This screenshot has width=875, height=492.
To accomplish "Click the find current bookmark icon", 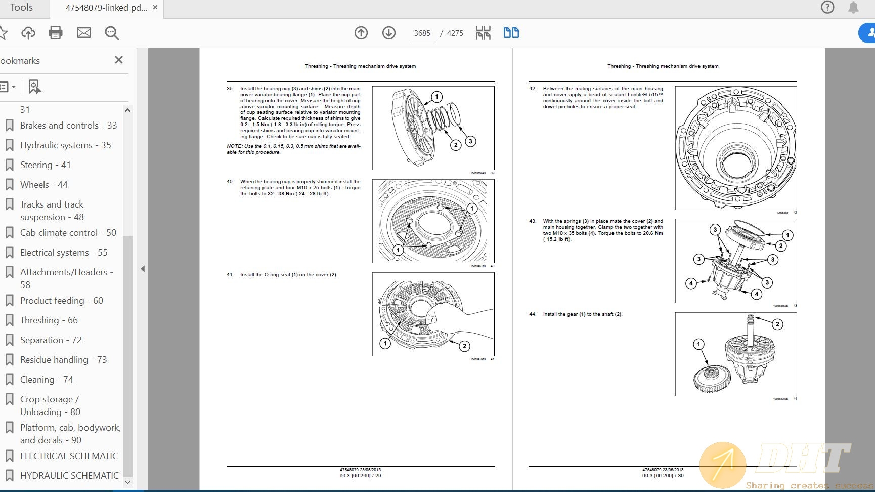I will pyautogui.click(x=34, y=87).
